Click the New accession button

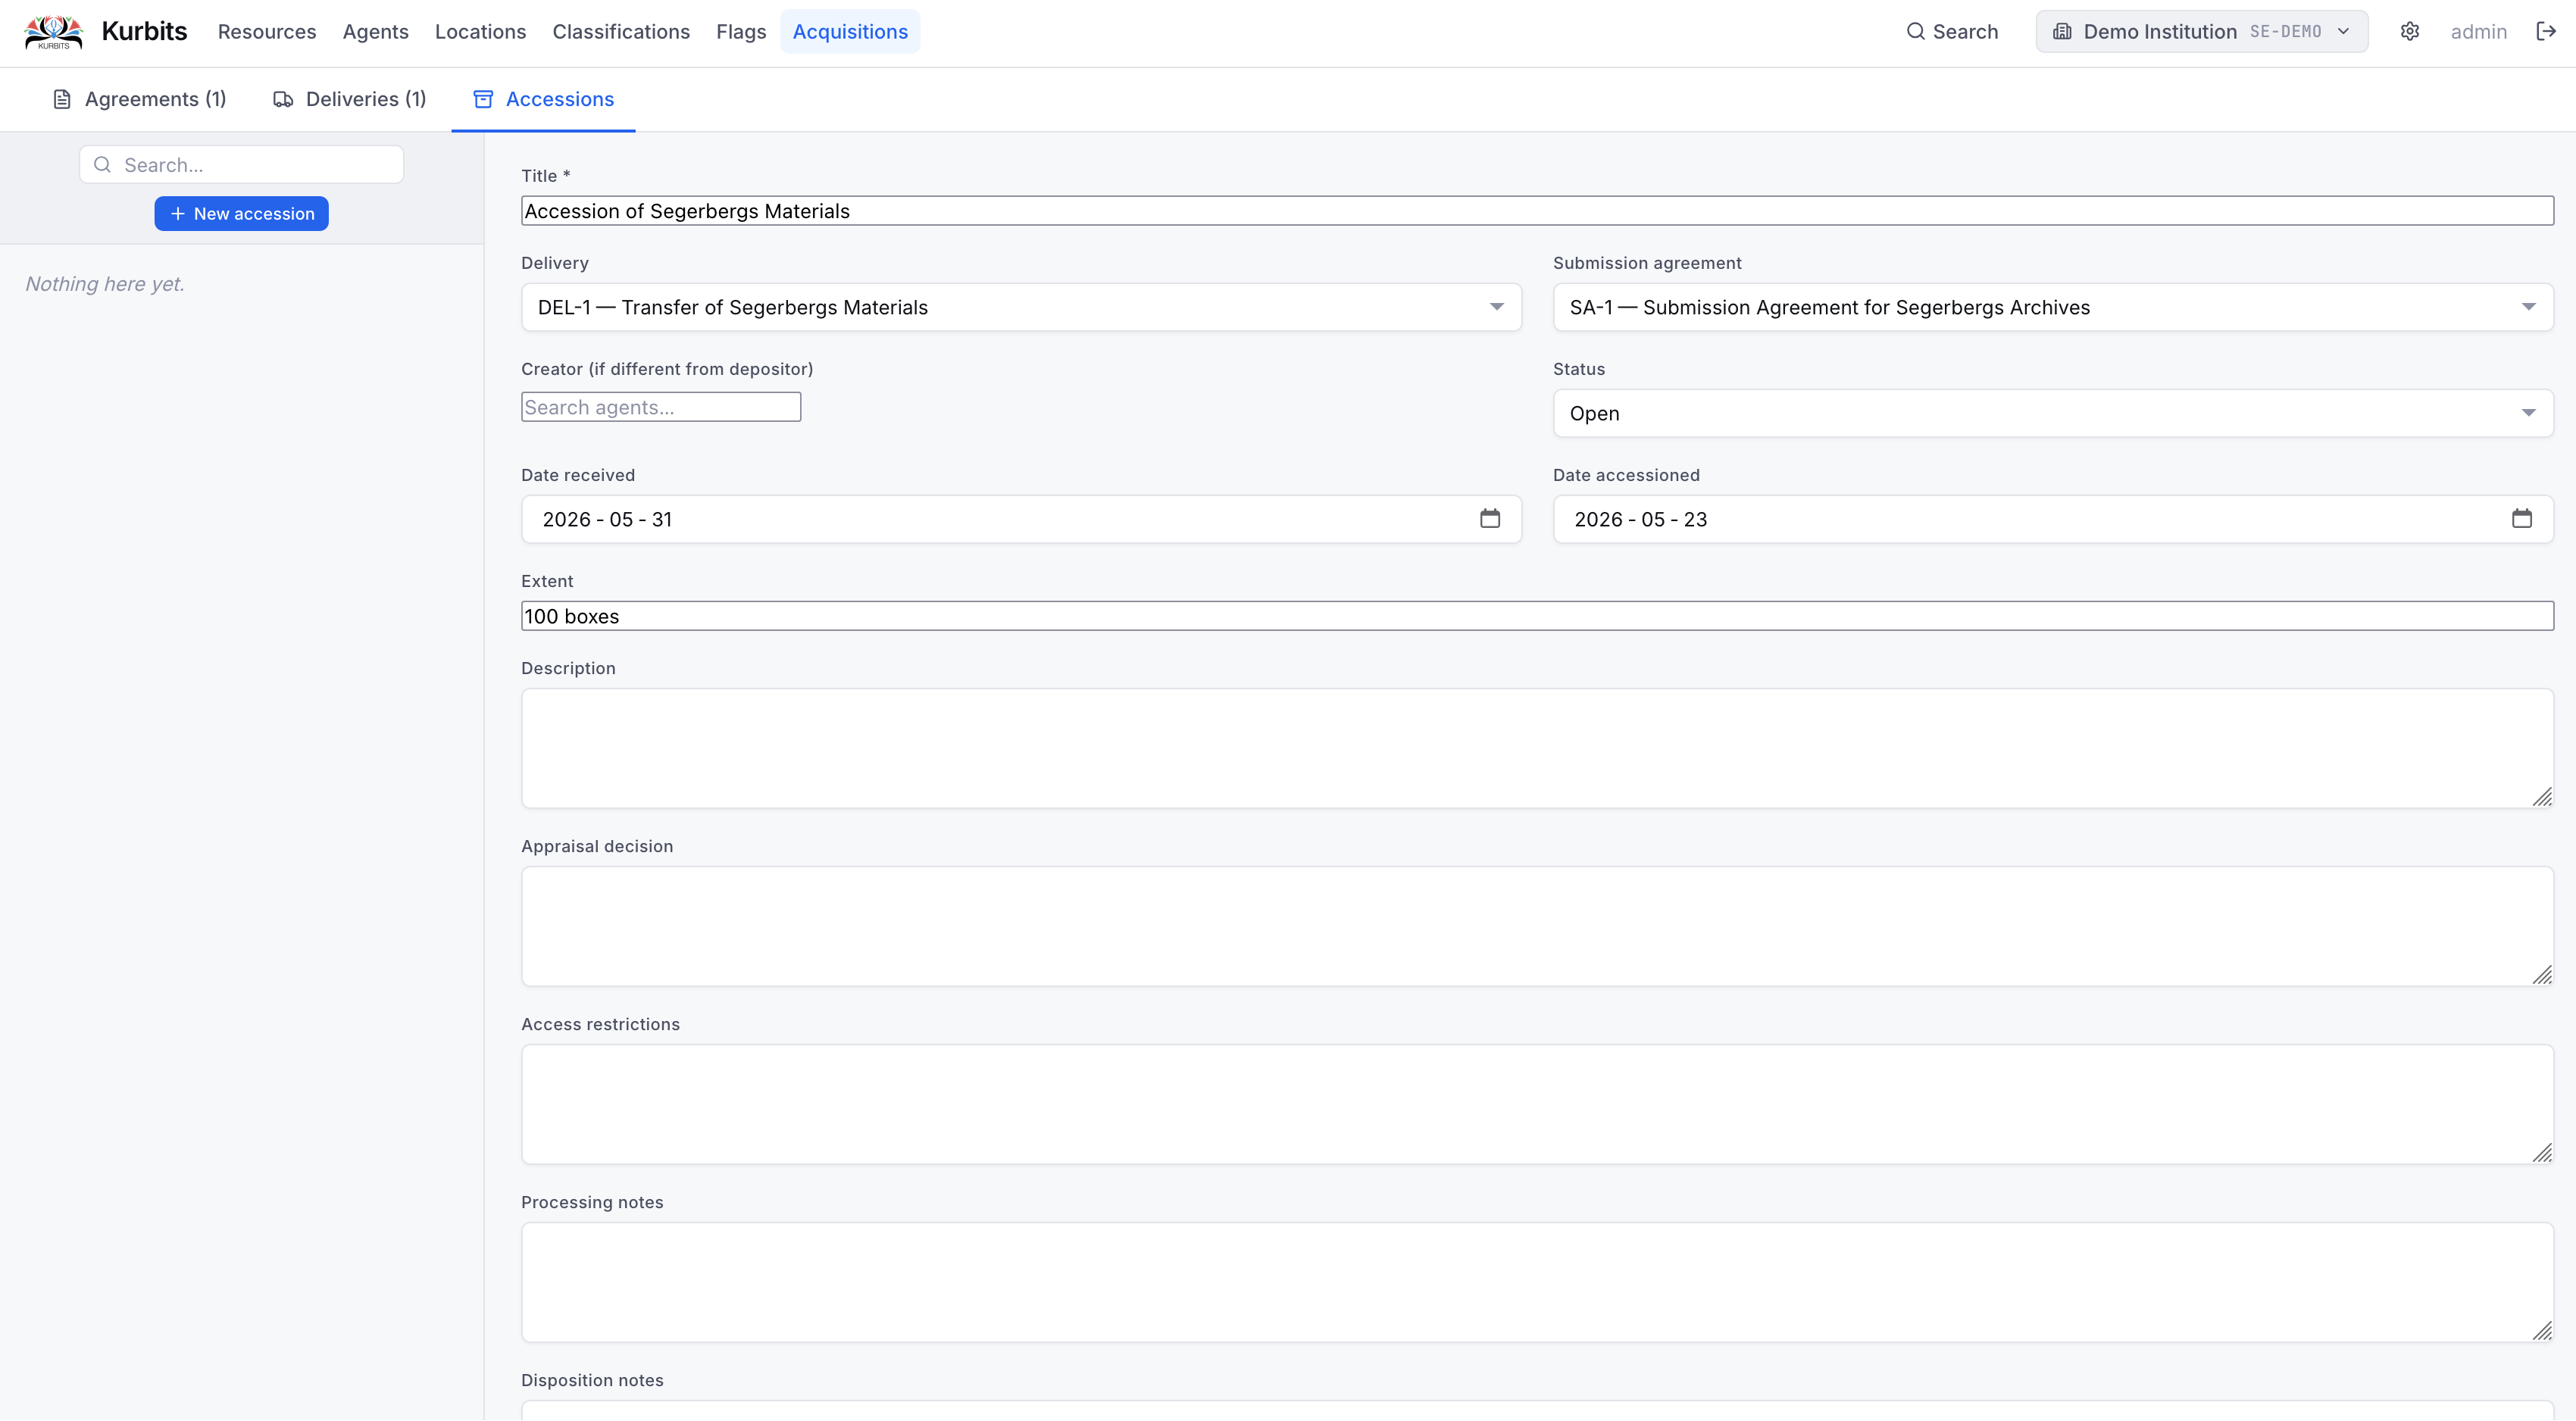click(x=241, y=213)
